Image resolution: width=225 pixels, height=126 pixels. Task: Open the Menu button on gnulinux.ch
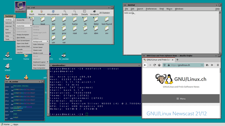coord(181,99)
